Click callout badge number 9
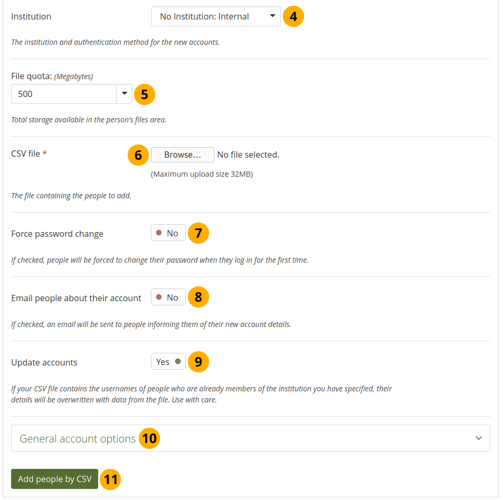Screen dimensions: 503x500 [198, 362]
